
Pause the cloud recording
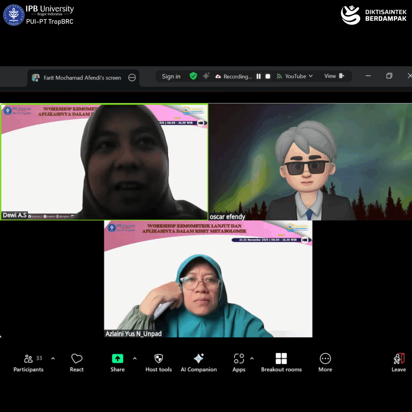tap(258, 76)
